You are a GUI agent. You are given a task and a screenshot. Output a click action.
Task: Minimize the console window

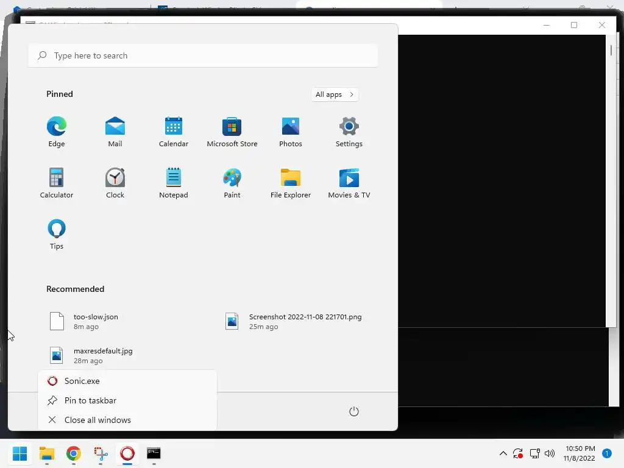coord(547,25)
